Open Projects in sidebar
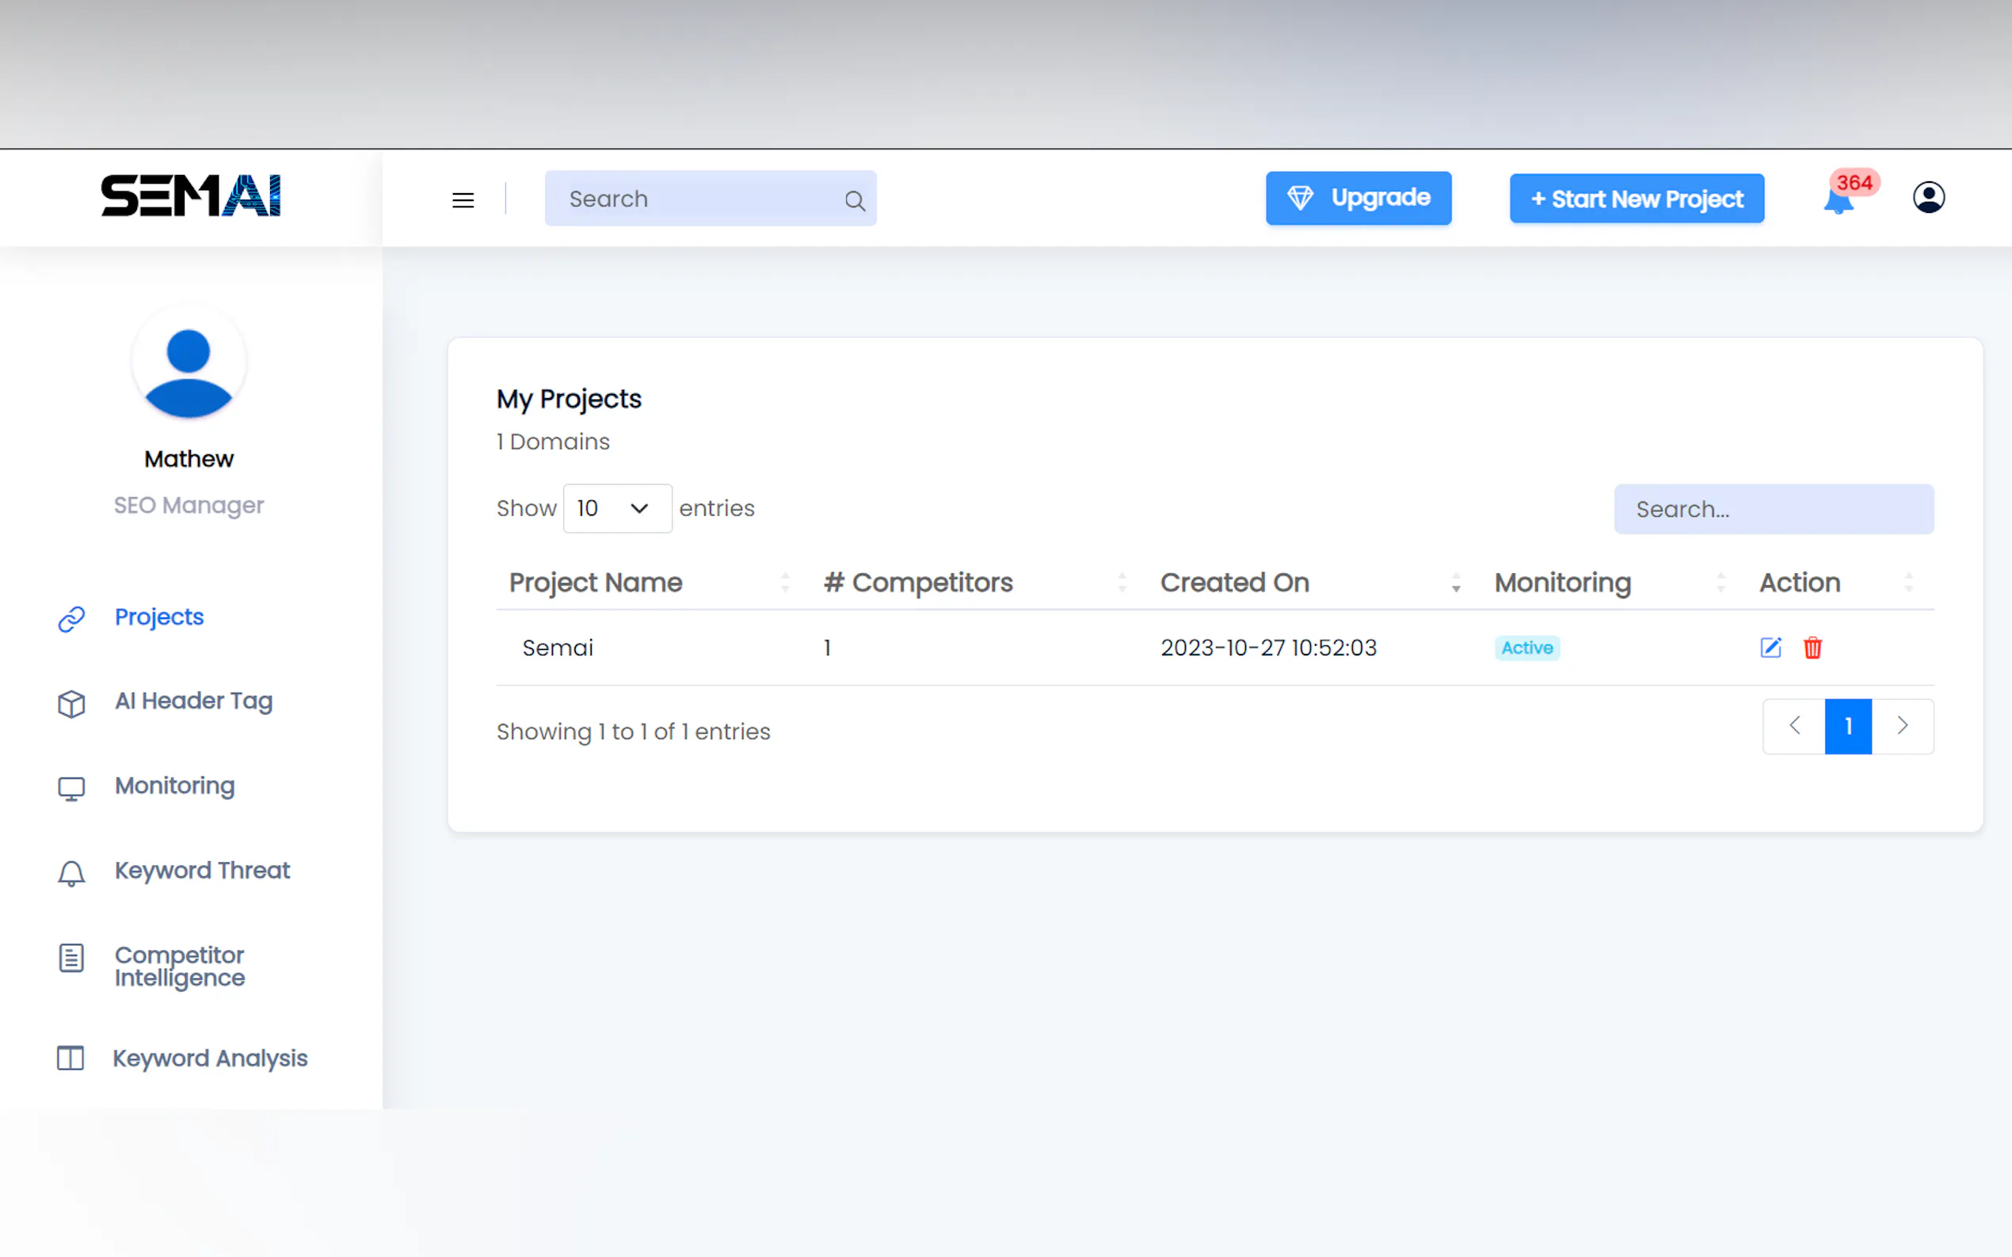Screen dimensions: 2012x1257 (x=159, y=617)
